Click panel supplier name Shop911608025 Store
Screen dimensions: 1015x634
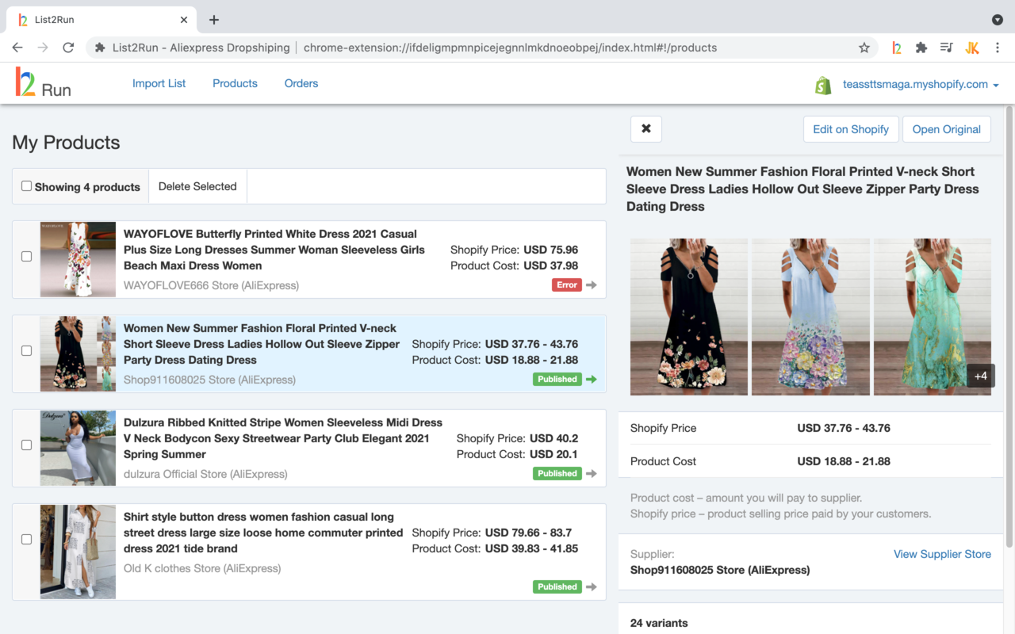720,570
